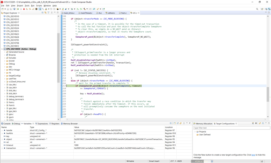Click the Build hammer toolbar icon
Viewport: 271px width, 163px height.
point(84,9)
